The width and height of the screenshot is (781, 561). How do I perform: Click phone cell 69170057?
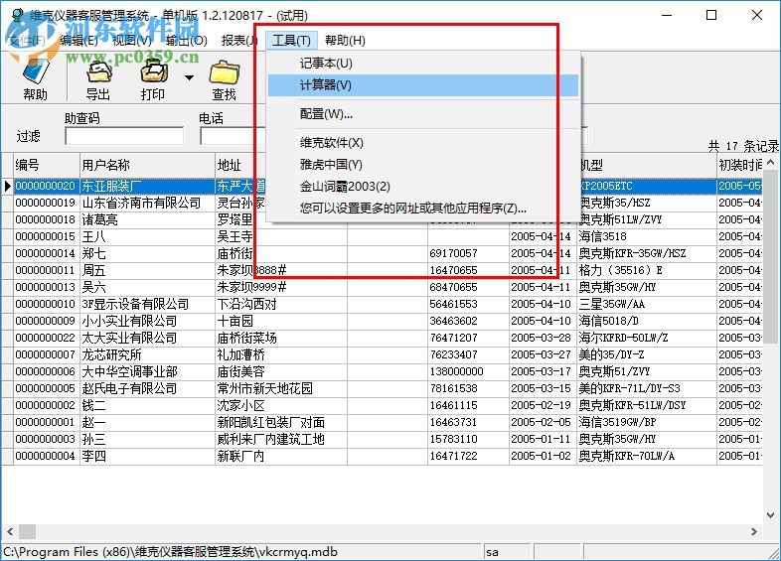tap(468, 254)
